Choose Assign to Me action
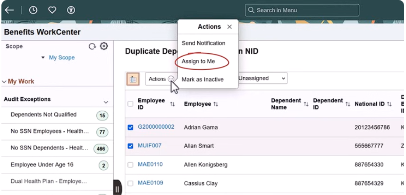 pyautogui.click(x=198, y=62)
